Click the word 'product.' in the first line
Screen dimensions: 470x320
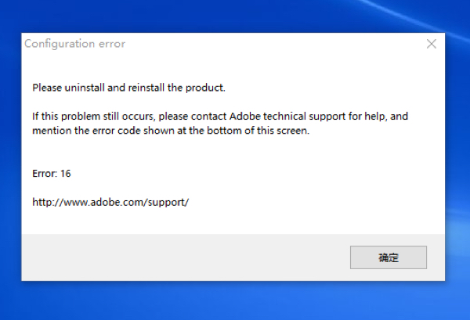coord(205,88)
